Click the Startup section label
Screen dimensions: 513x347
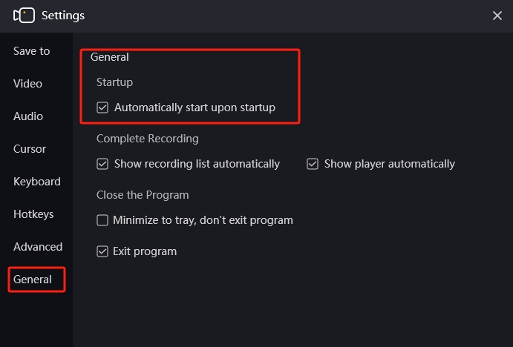point(114,82)
